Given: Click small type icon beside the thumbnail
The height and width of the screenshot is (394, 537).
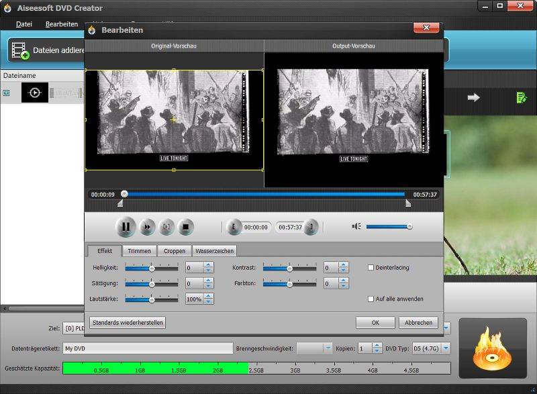Looking at the screenshot, I should pyautogui.click(x=7, y=93).
